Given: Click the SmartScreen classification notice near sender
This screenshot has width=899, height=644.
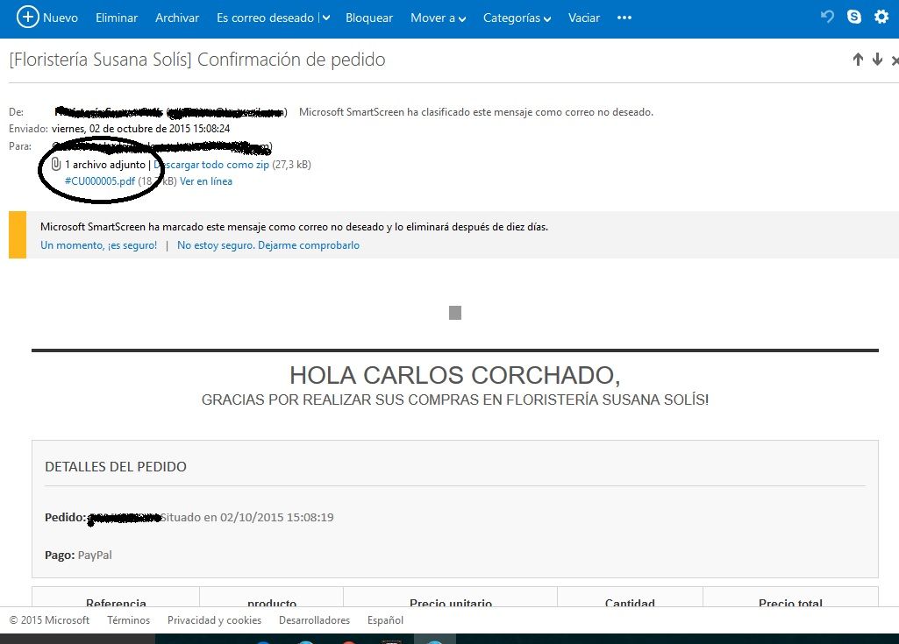Looking at the screenshot, I should tap(476, 112).
